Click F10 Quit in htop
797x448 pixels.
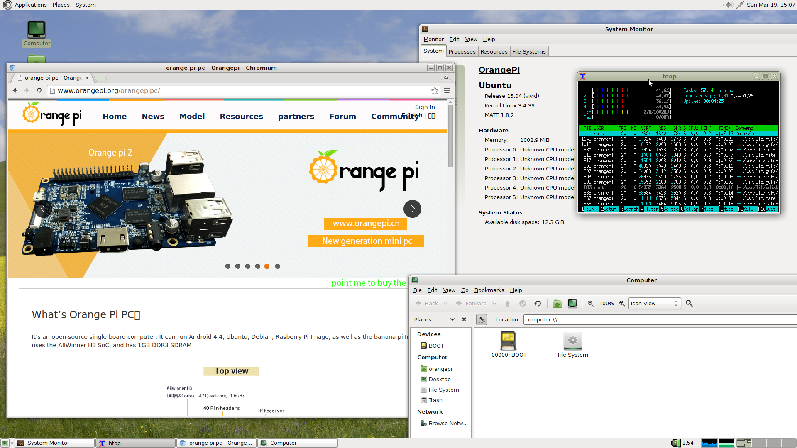click(x=768, y=209)
